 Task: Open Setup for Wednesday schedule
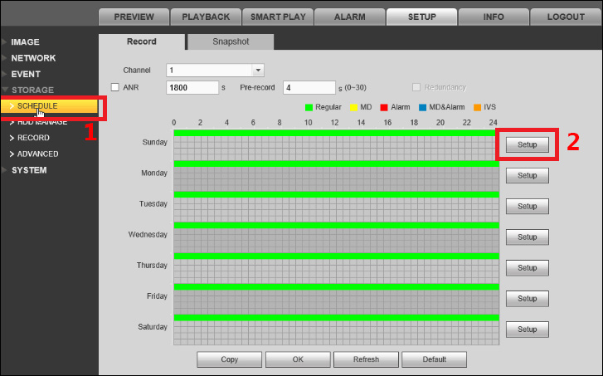[528, 237]
